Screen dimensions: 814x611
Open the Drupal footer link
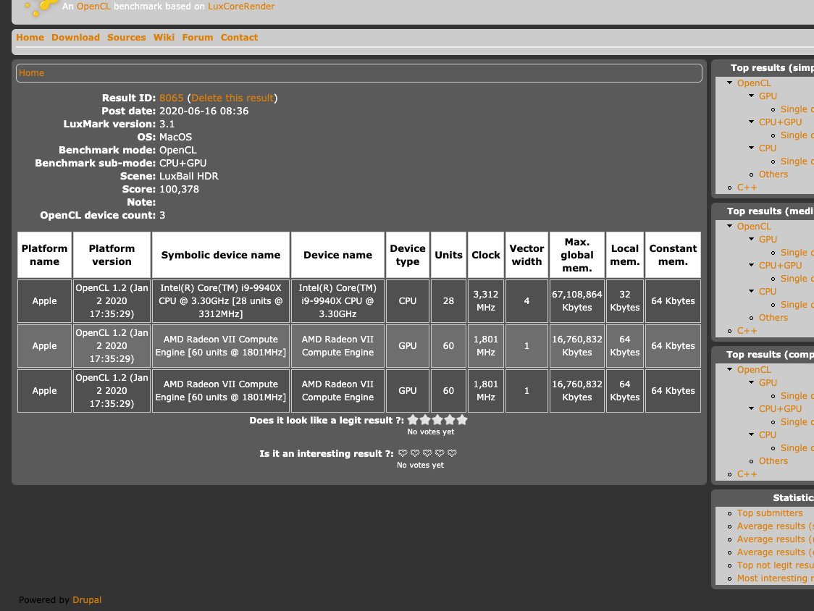[87, 599]
